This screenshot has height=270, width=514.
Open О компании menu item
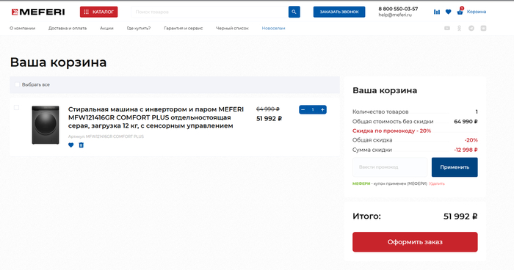pyautogui.click(x=22, y=28)
